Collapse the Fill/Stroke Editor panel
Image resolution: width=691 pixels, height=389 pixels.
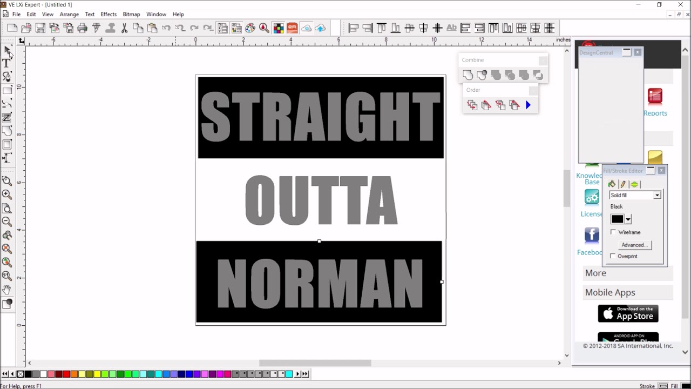(651, 170)
